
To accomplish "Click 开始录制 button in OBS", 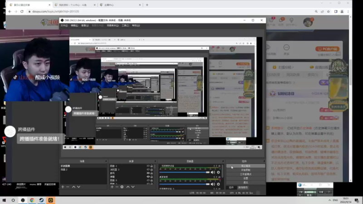I will (x=245, y=170).
